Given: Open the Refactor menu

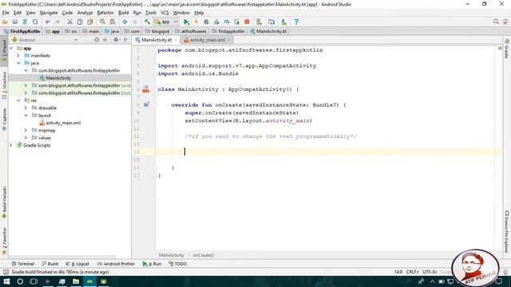Looking at the screenshot, I should 105,13.
